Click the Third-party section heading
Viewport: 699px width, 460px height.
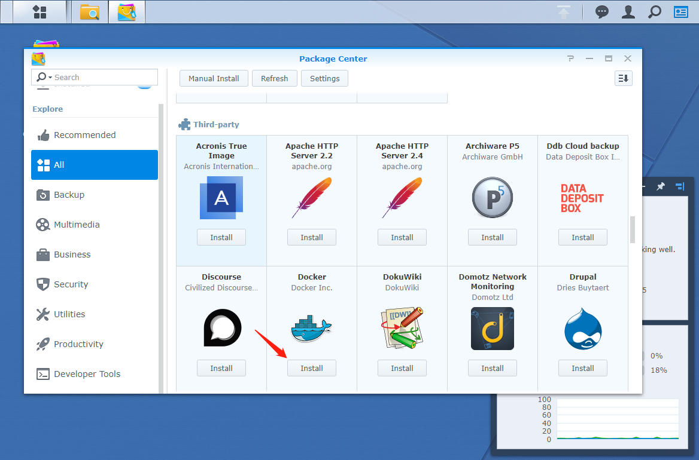tap(216, 124)
